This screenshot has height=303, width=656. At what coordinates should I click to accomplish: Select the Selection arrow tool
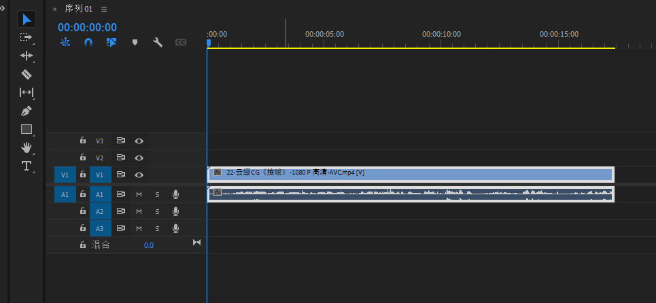[x=27, y=19]
